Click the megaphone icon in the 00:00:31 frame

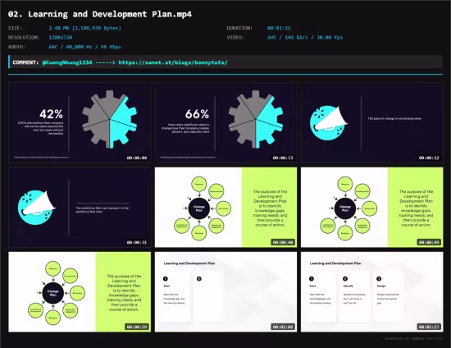point(36,208)
